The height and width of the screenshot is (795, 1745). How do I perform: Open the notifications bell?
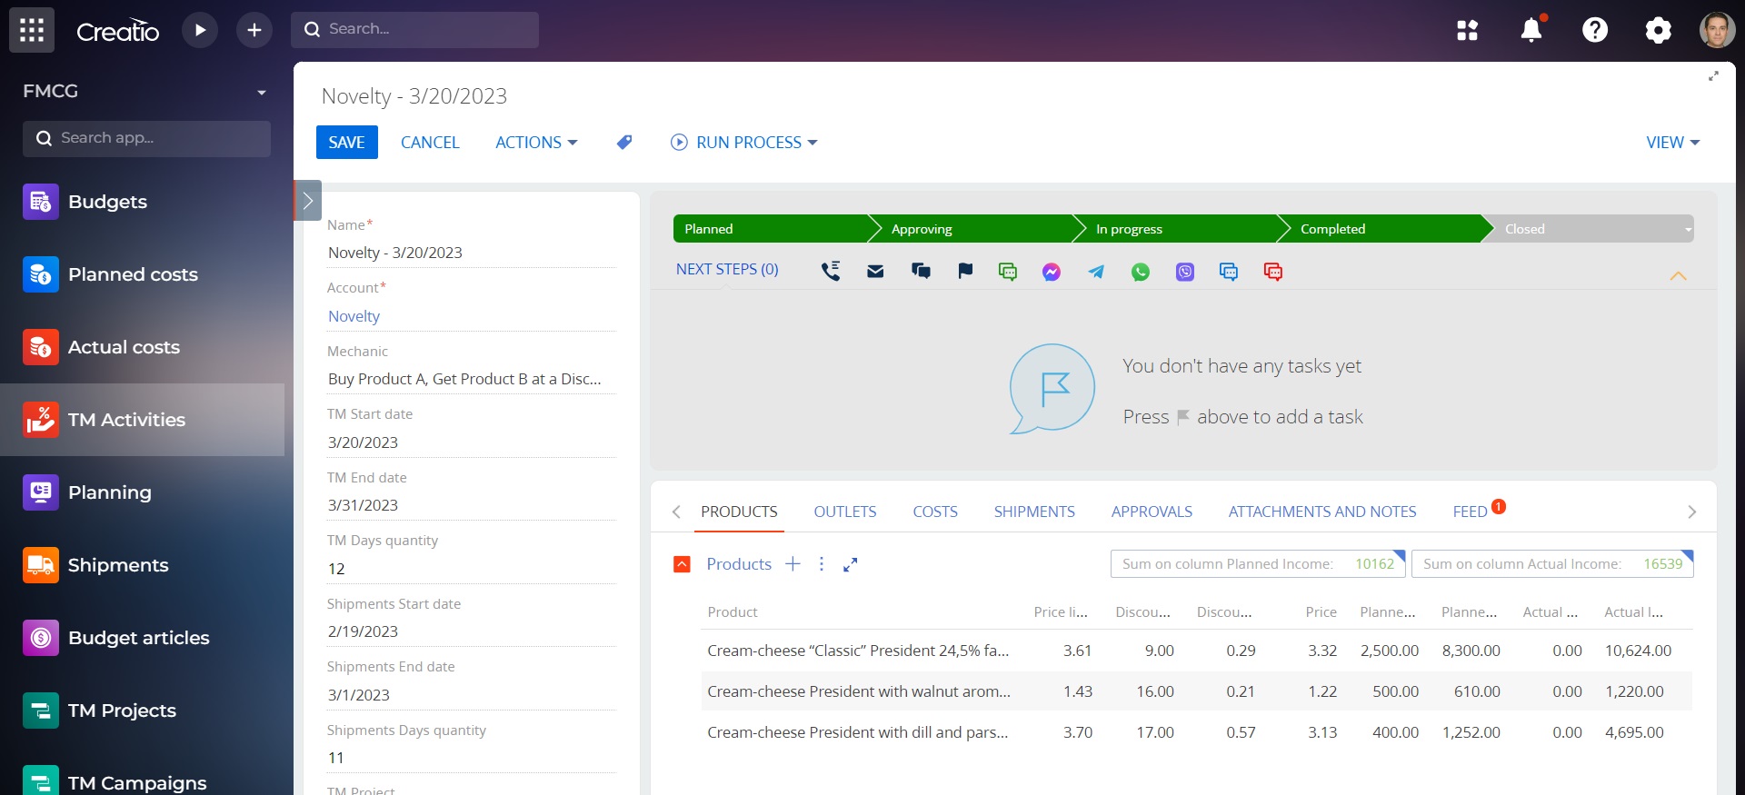(1531, 30)
